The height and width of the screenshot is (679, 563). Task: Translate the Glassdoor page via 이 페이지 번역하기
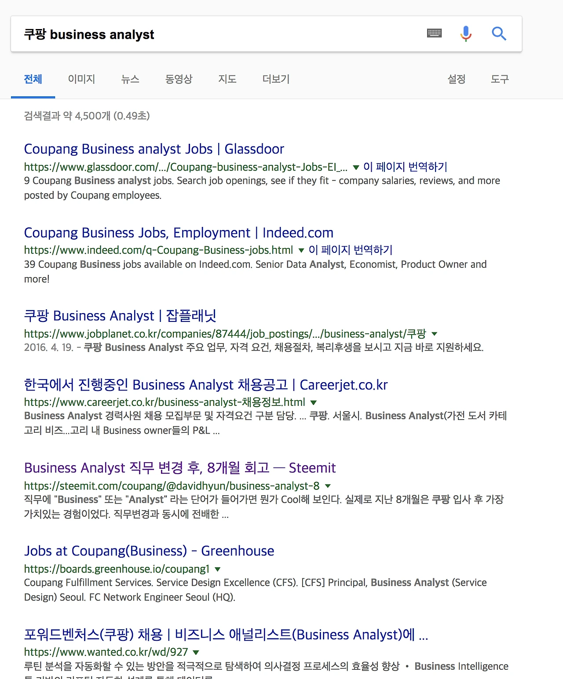pyautogui.click(x=405, y=167)
